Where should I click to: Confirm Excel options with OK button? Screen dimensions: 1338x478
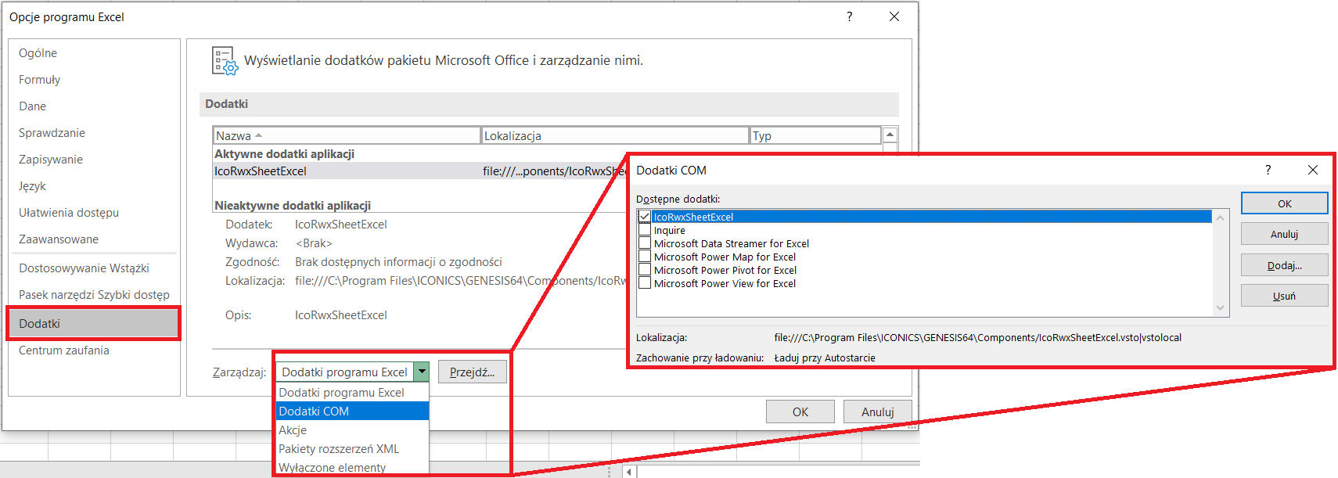coord(800,412)
